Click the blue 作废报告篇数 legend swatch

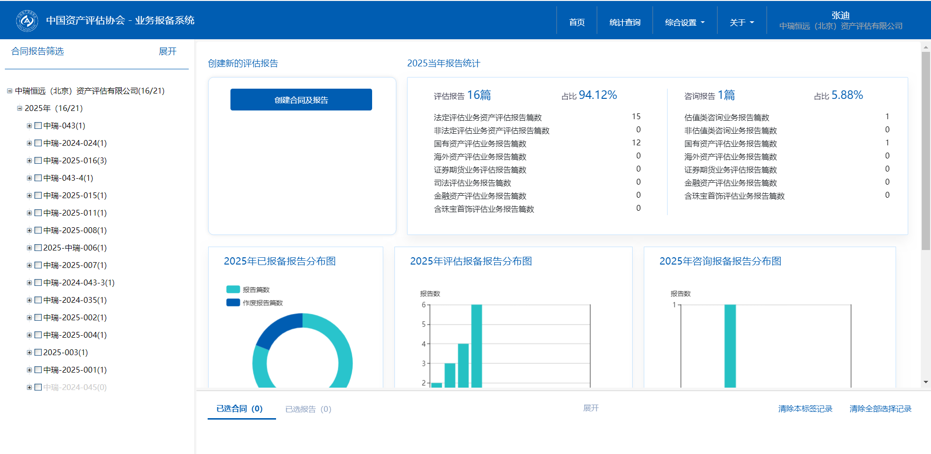[x=233, y=302]
